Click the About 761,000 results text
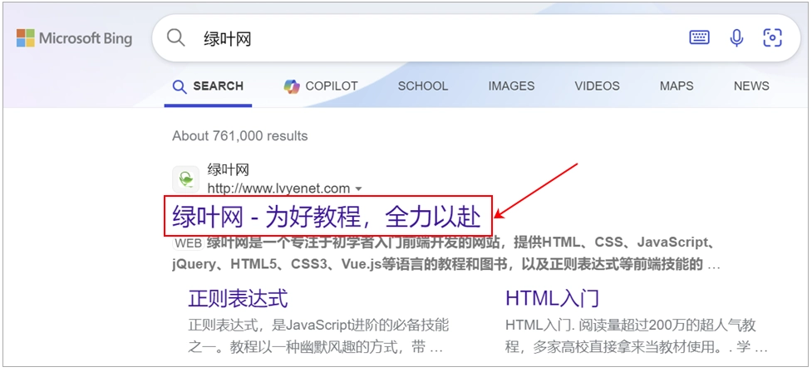The height and width of the screenshot is (372, 812). coord(239,136)
